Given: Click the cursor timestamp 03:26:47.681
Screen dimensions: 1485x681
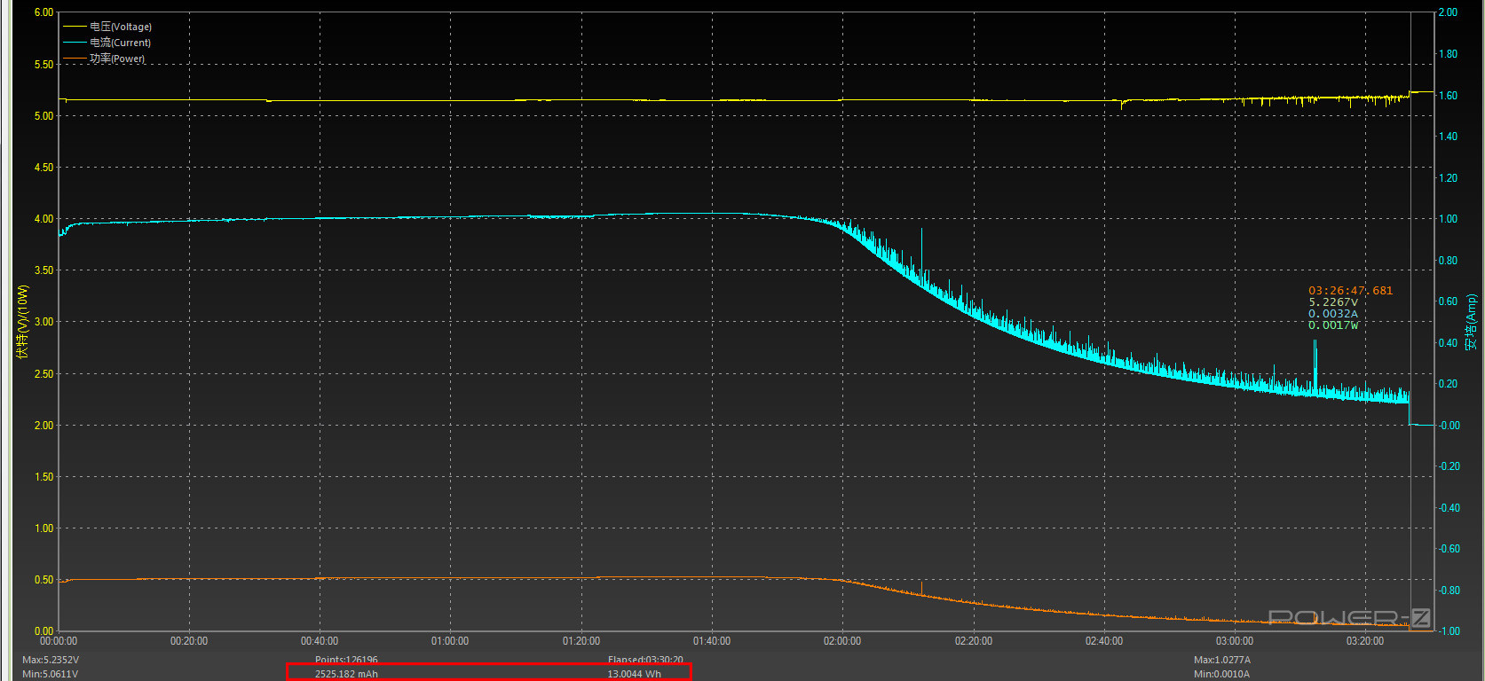Looking at the screenshot, I should pos(1350,291).
